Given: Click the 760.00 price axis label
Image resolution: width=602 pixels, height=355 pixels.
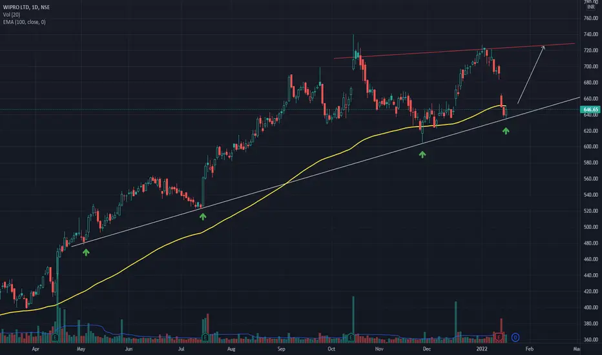Looking at the screenshot, I should (590, 18).
